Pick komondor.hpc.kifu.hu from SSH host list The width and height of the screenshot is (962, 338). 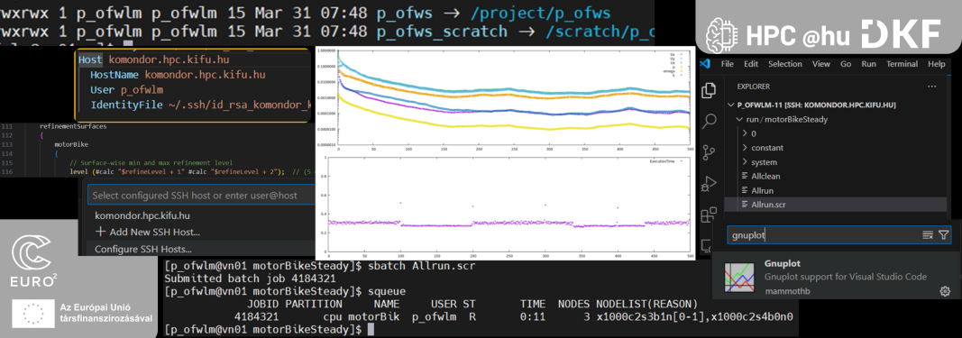point(142,216)
